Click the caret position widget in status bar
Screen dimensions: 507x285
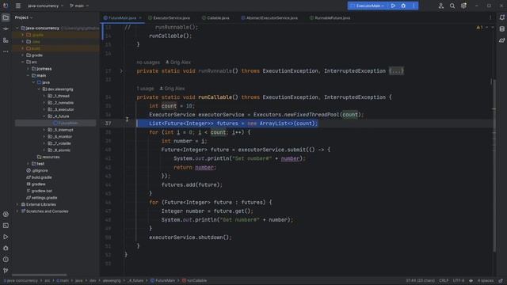[x=421, y=280]
